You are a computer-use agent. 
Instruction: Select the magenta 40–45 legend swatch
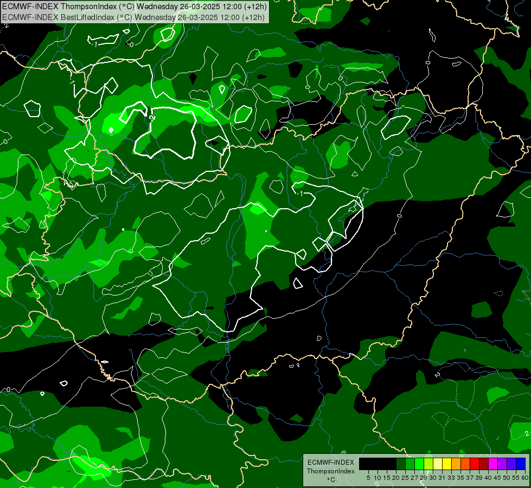(493, 464)
